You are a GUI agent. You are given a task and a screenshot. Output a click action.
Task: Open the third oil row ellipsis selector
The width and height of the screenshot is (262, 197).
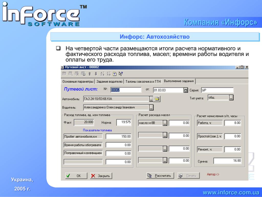[165, 149]
